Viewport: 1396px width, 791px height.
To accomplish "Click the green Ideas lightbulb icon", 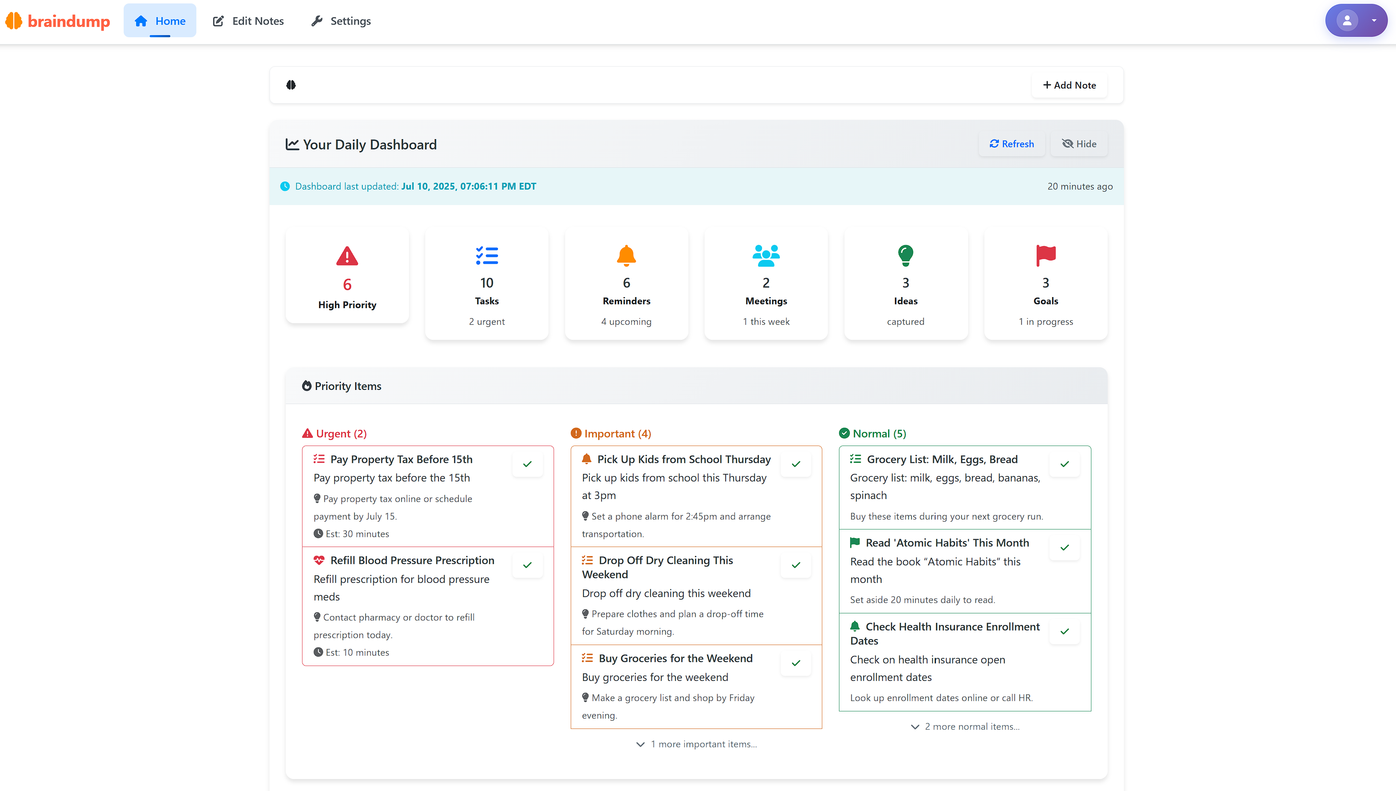I will click(905, 256).
